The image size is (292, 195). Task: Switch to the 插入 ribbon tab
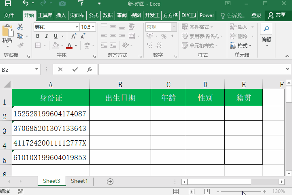61,15
